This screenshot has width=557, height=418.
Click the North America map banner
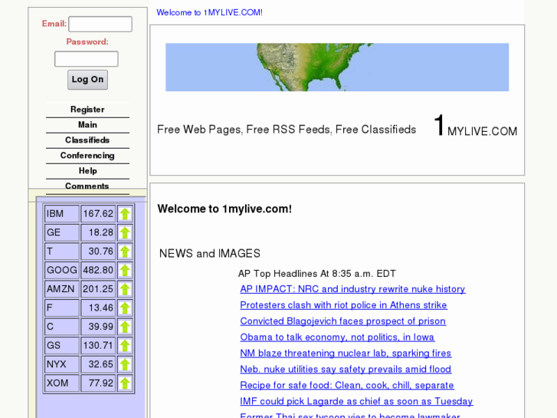point(337,67)
